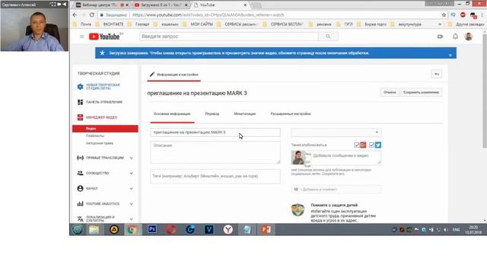The width and height of the screenshot is (487, 274).
Task: Expand the community sidebar section
Action: click(132, 174)
